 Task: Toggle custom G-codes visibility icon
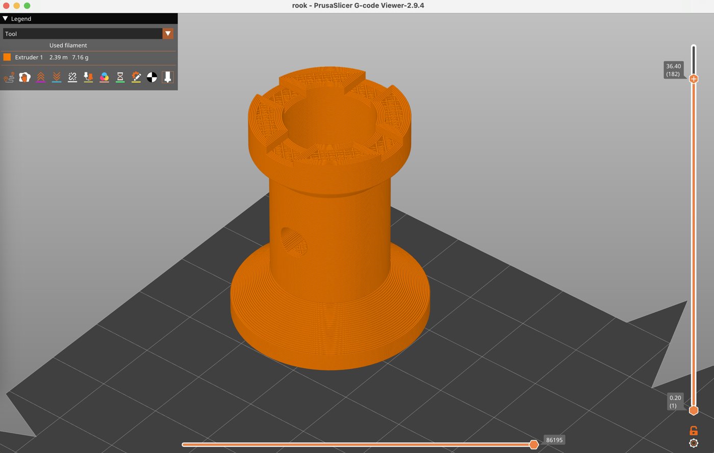tap(136, 77)
